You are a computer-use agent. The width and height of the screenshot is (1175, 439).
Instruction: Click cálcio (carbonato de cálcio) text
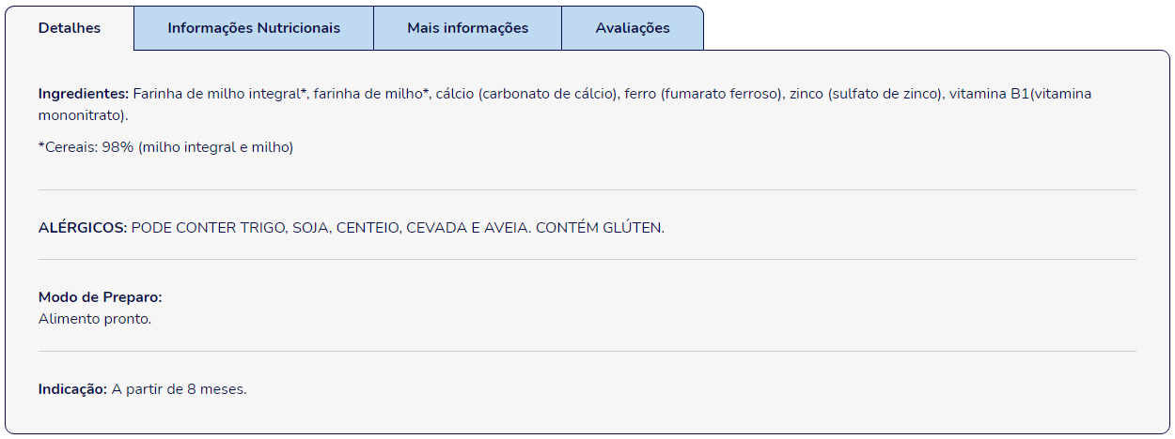click(527, 94)
